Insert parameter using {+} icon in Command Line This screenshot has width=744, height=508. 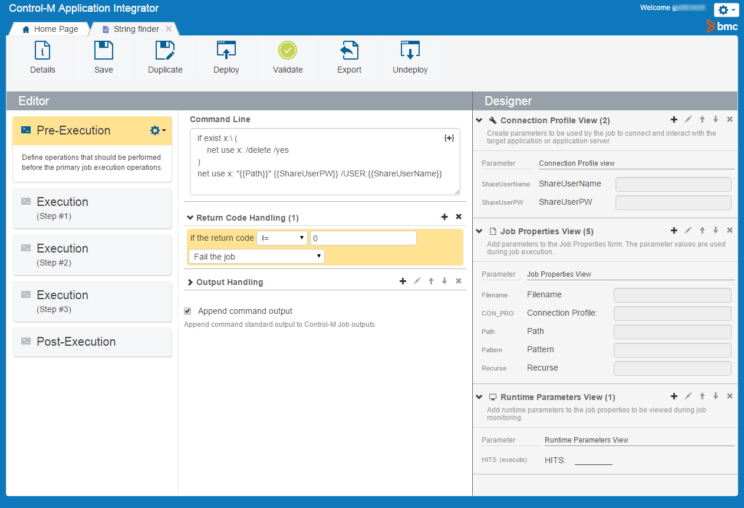click(449, 138)
